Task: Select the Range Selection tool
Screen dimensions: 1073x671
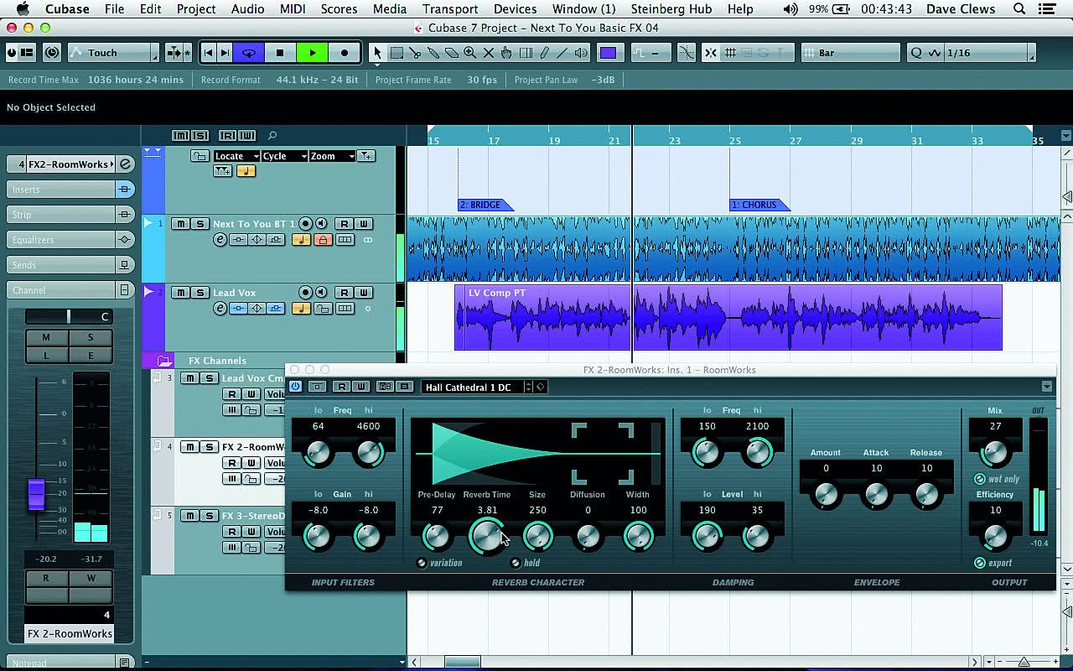Action: tap(396, 53)
